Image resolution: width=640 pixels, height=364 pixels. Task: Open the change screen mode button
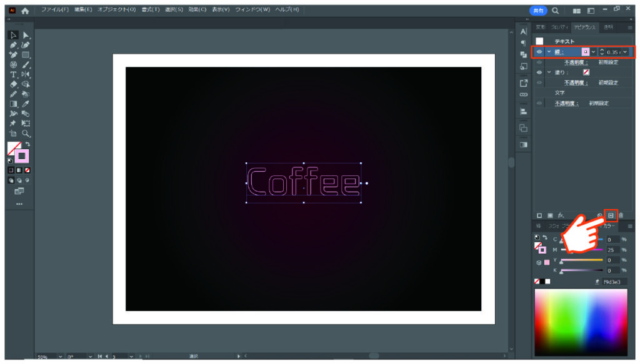click(x=19, y=191)
